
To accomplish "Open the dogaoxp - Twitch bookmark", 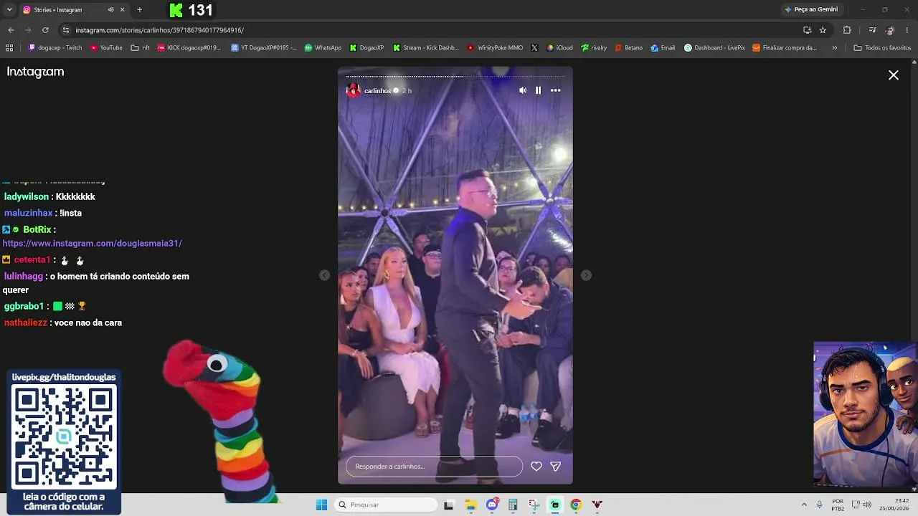I will 55,48.
